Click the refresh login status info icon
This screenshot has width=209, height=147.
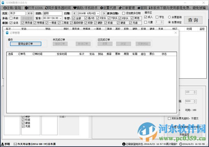(x=124, y=144)
